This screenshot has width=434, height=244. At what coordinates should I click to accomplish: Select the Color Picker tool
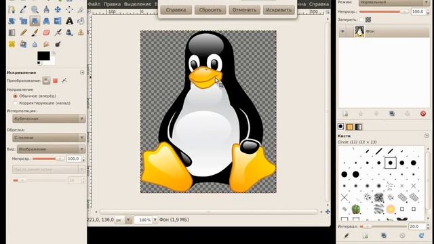23,9
